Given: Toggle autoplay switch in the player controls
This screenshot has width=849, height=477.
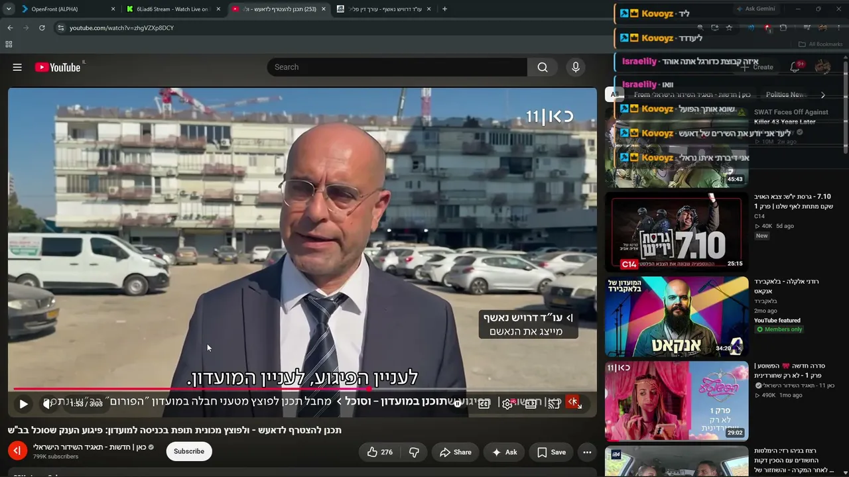Looking at the screenshot, I should tap(458, 403).
